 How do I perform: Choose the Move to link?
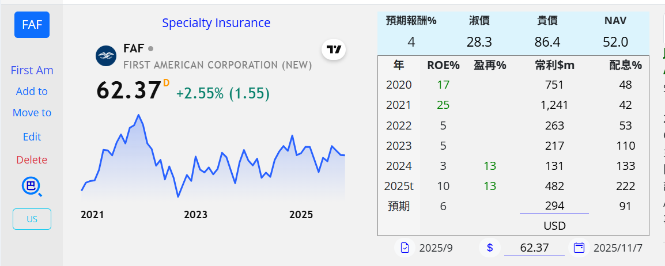click(x=32, y=113)
